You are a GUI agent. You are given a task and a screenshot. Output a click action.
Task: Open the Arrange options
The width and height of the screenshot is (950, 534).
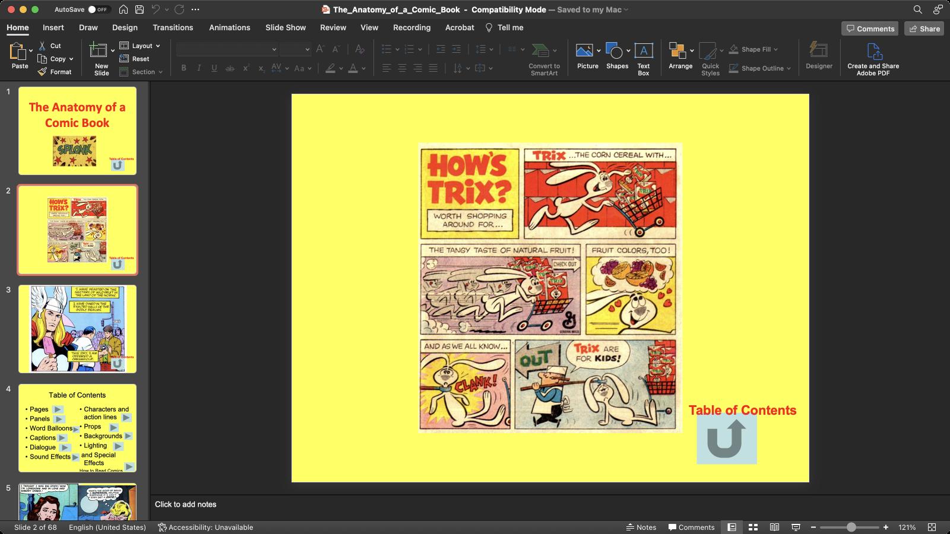pyautogui.click(x=680, y=57)
